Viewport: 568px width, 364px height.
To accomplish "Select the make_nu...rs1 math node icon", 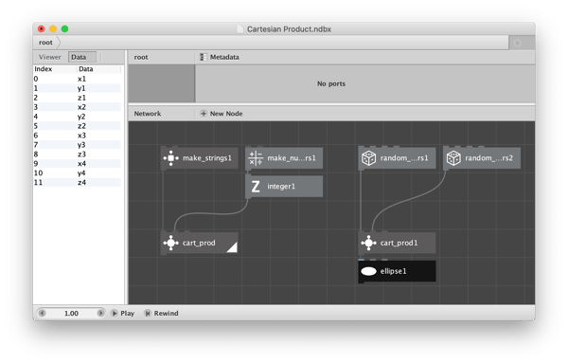I will tap(256, 158).
